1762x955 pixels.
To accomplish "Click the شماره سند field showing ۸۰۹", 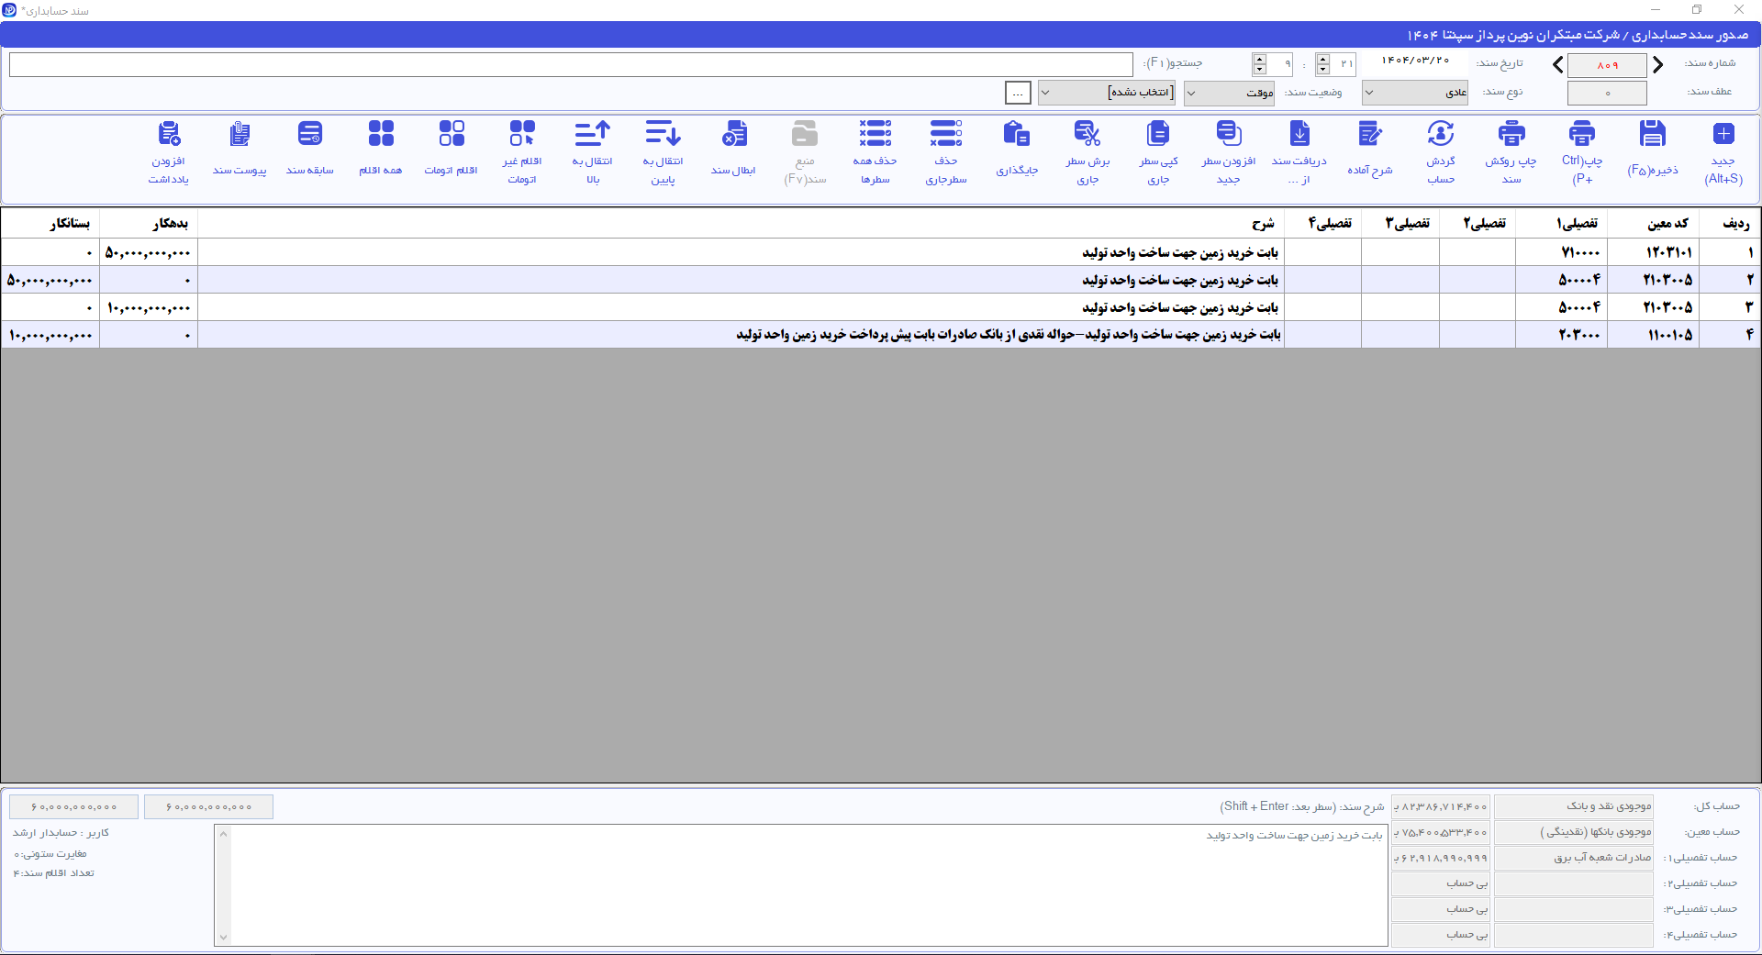I will [1607, 65].
